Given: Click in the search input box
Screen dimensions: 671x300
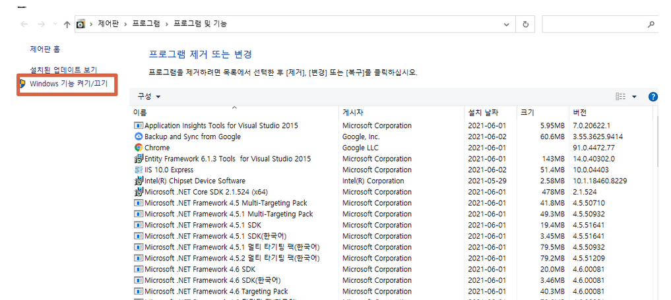Looking at the screenshot, I should coord(594,24).
